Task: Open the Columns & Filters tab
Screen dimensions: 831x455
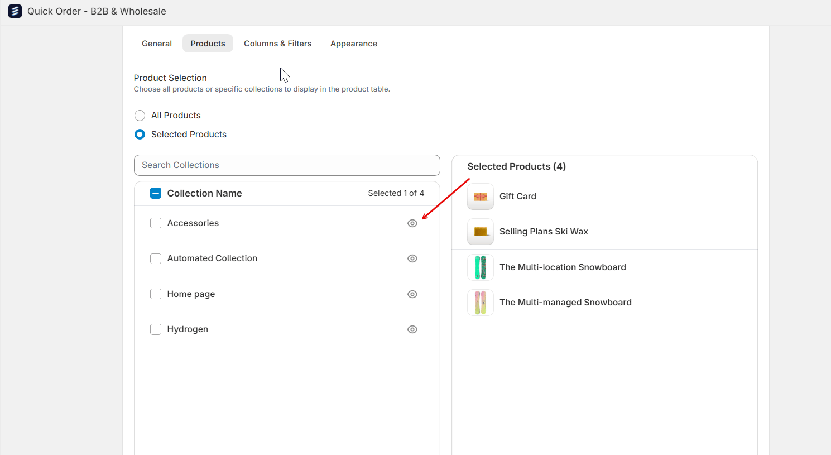Action: point(277,44)
